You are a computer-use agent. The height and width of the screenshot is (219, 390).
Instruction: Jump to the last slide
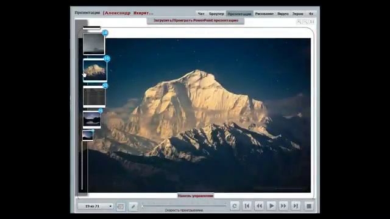click(x=296, y=206)
